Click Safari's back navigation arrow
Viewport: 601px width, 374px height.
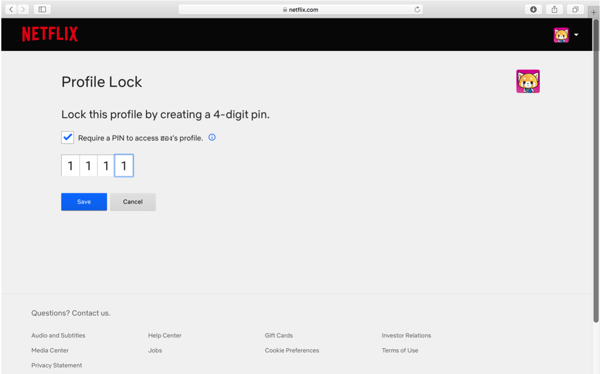[11, 9]
